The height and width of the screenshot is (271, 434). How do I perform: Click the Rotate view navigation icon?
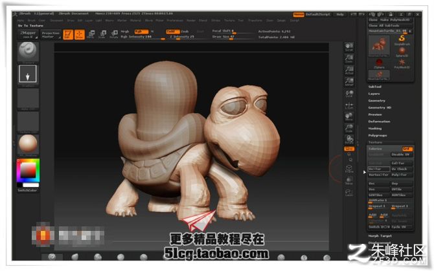click(349, 140)
